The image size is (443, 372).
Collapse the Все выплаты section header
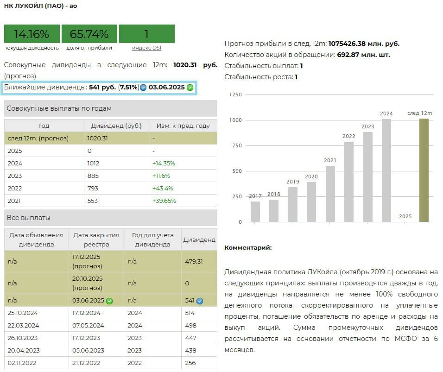coord(110,218)
